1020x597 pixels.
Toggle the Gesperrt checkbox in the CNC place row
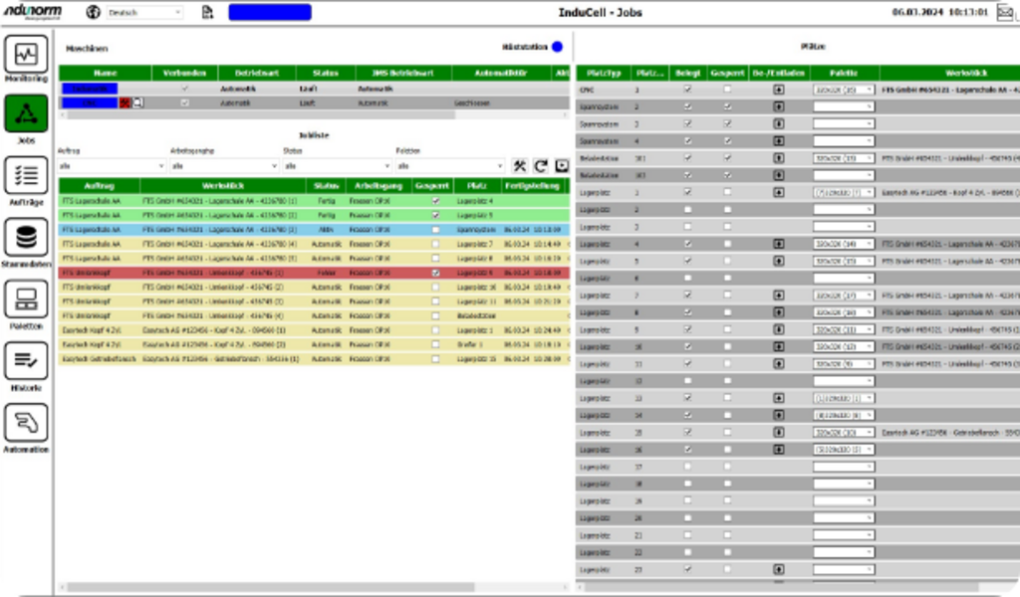click(x=727, y=90)
